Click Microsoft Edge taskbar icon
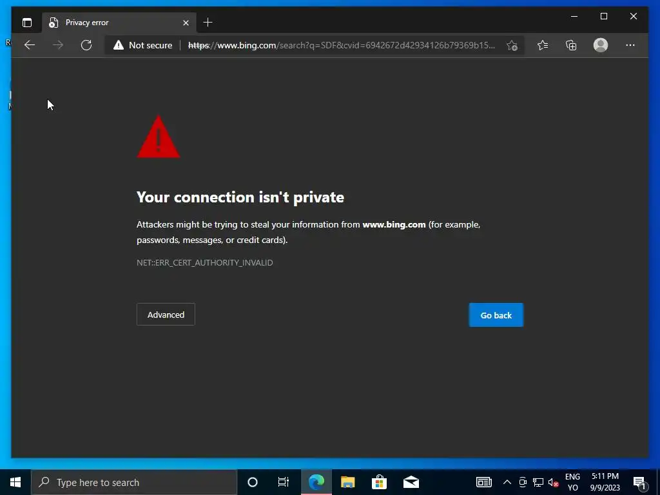Image resolution: width=660 pixels, height=495 pixels. point(316,482)
